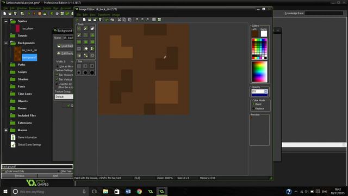Screen dimensions: 348x196
Task: Select the spray selection tool
Action: click(x=92, y=48)
